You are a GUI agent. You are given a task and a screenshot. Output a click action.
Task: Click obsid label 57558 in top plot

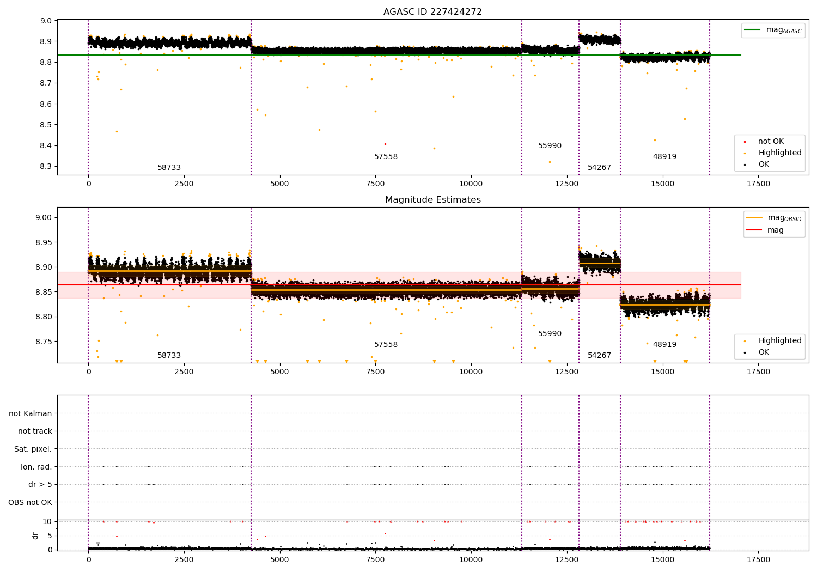click(x=386, y=157)
